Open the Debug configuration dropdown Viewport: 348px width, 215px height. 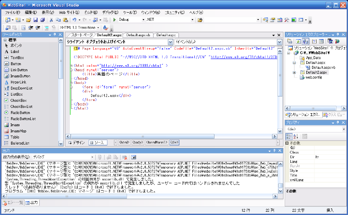[143, 20]
